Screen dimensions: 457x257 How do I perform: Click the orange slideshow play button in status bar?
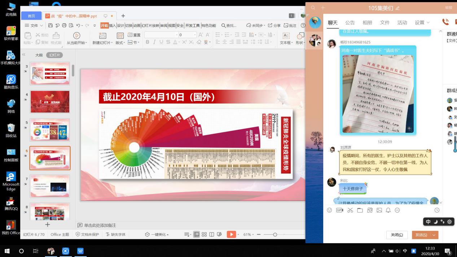[231, 235]
